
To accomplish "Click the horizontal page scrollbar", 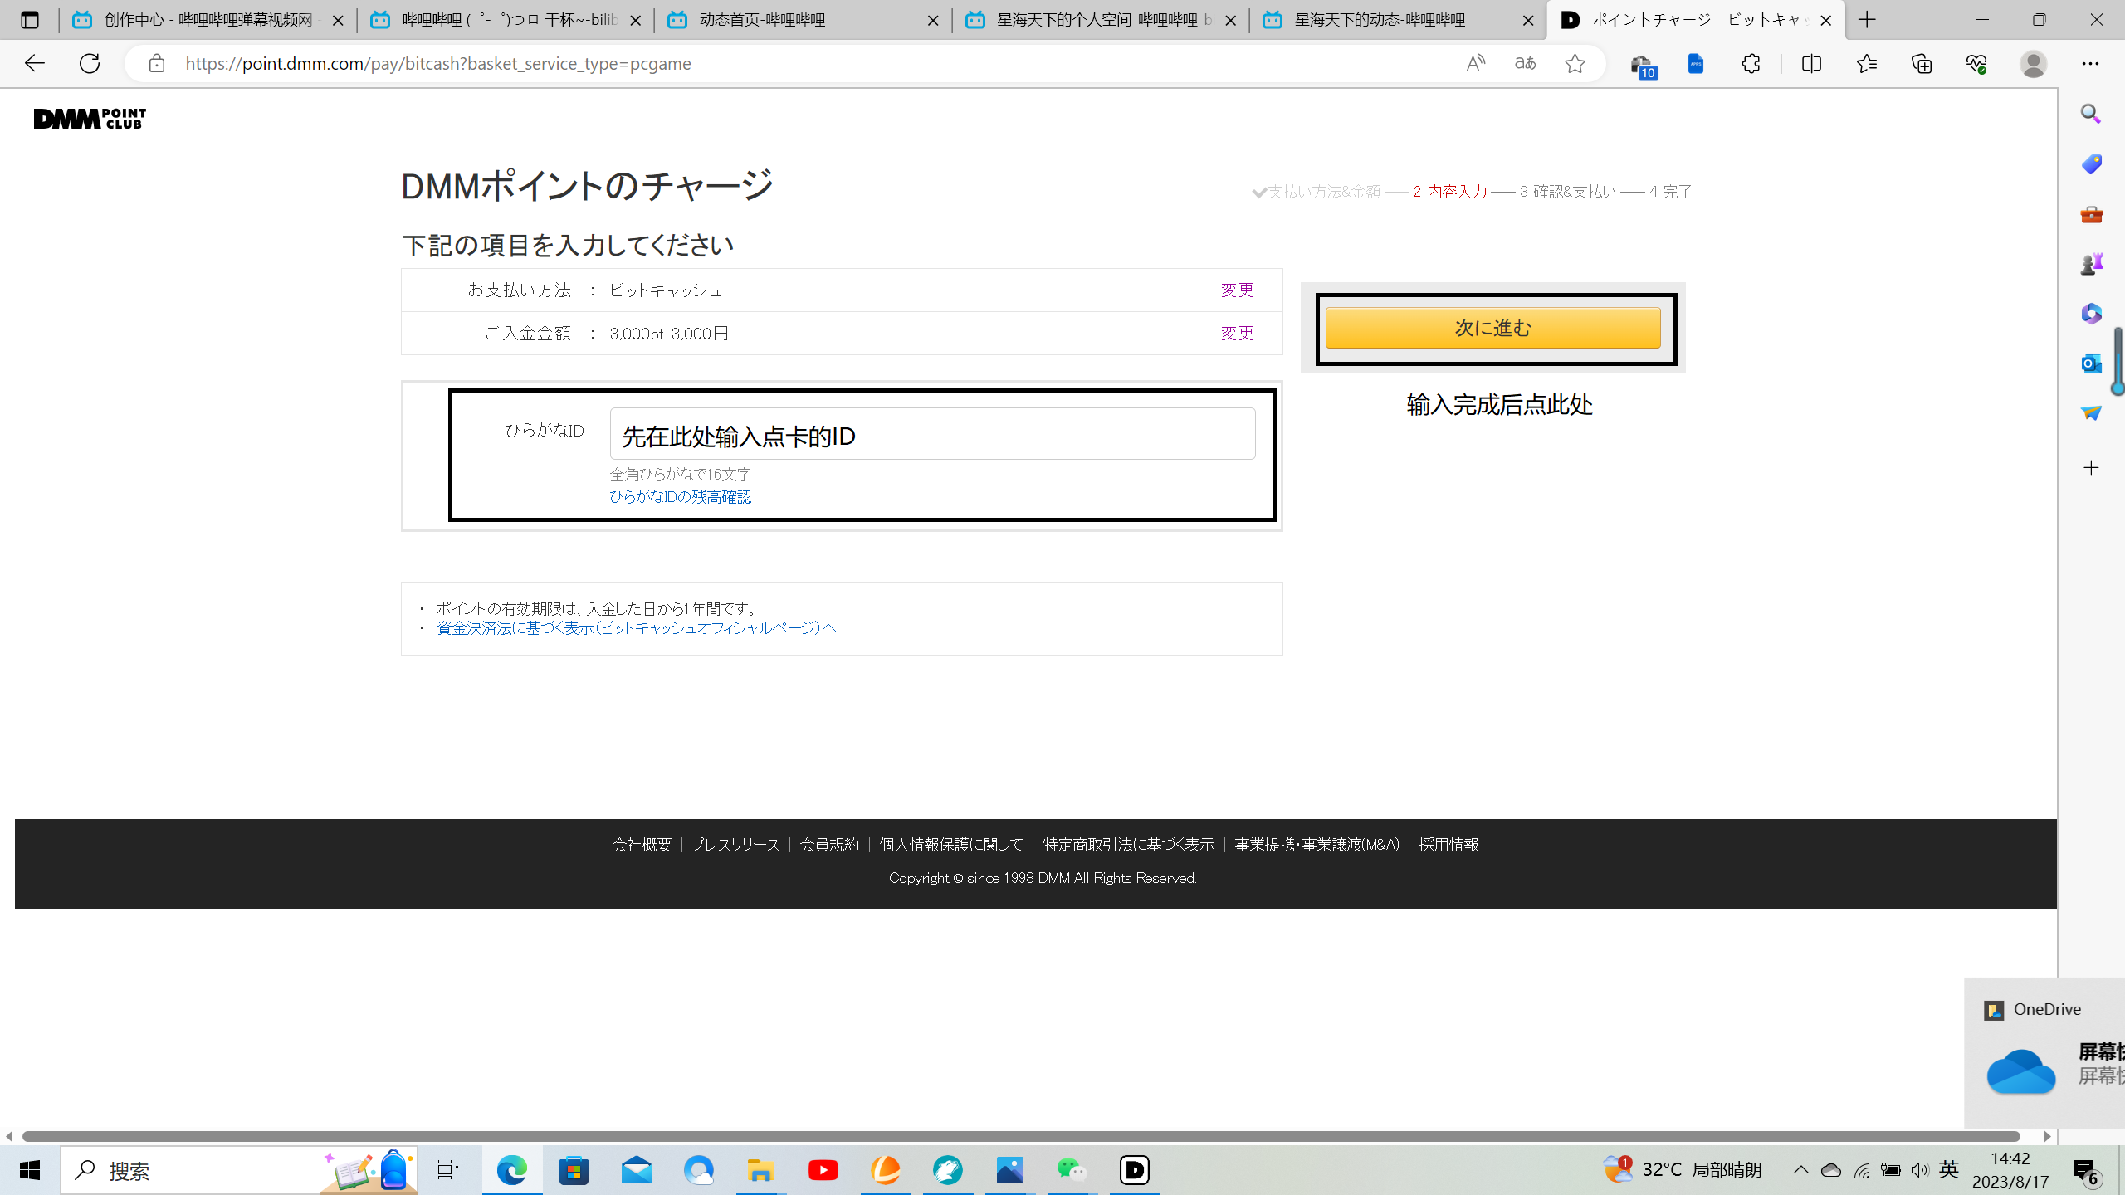I will pyautogui.click(x=1021, y=1136).
